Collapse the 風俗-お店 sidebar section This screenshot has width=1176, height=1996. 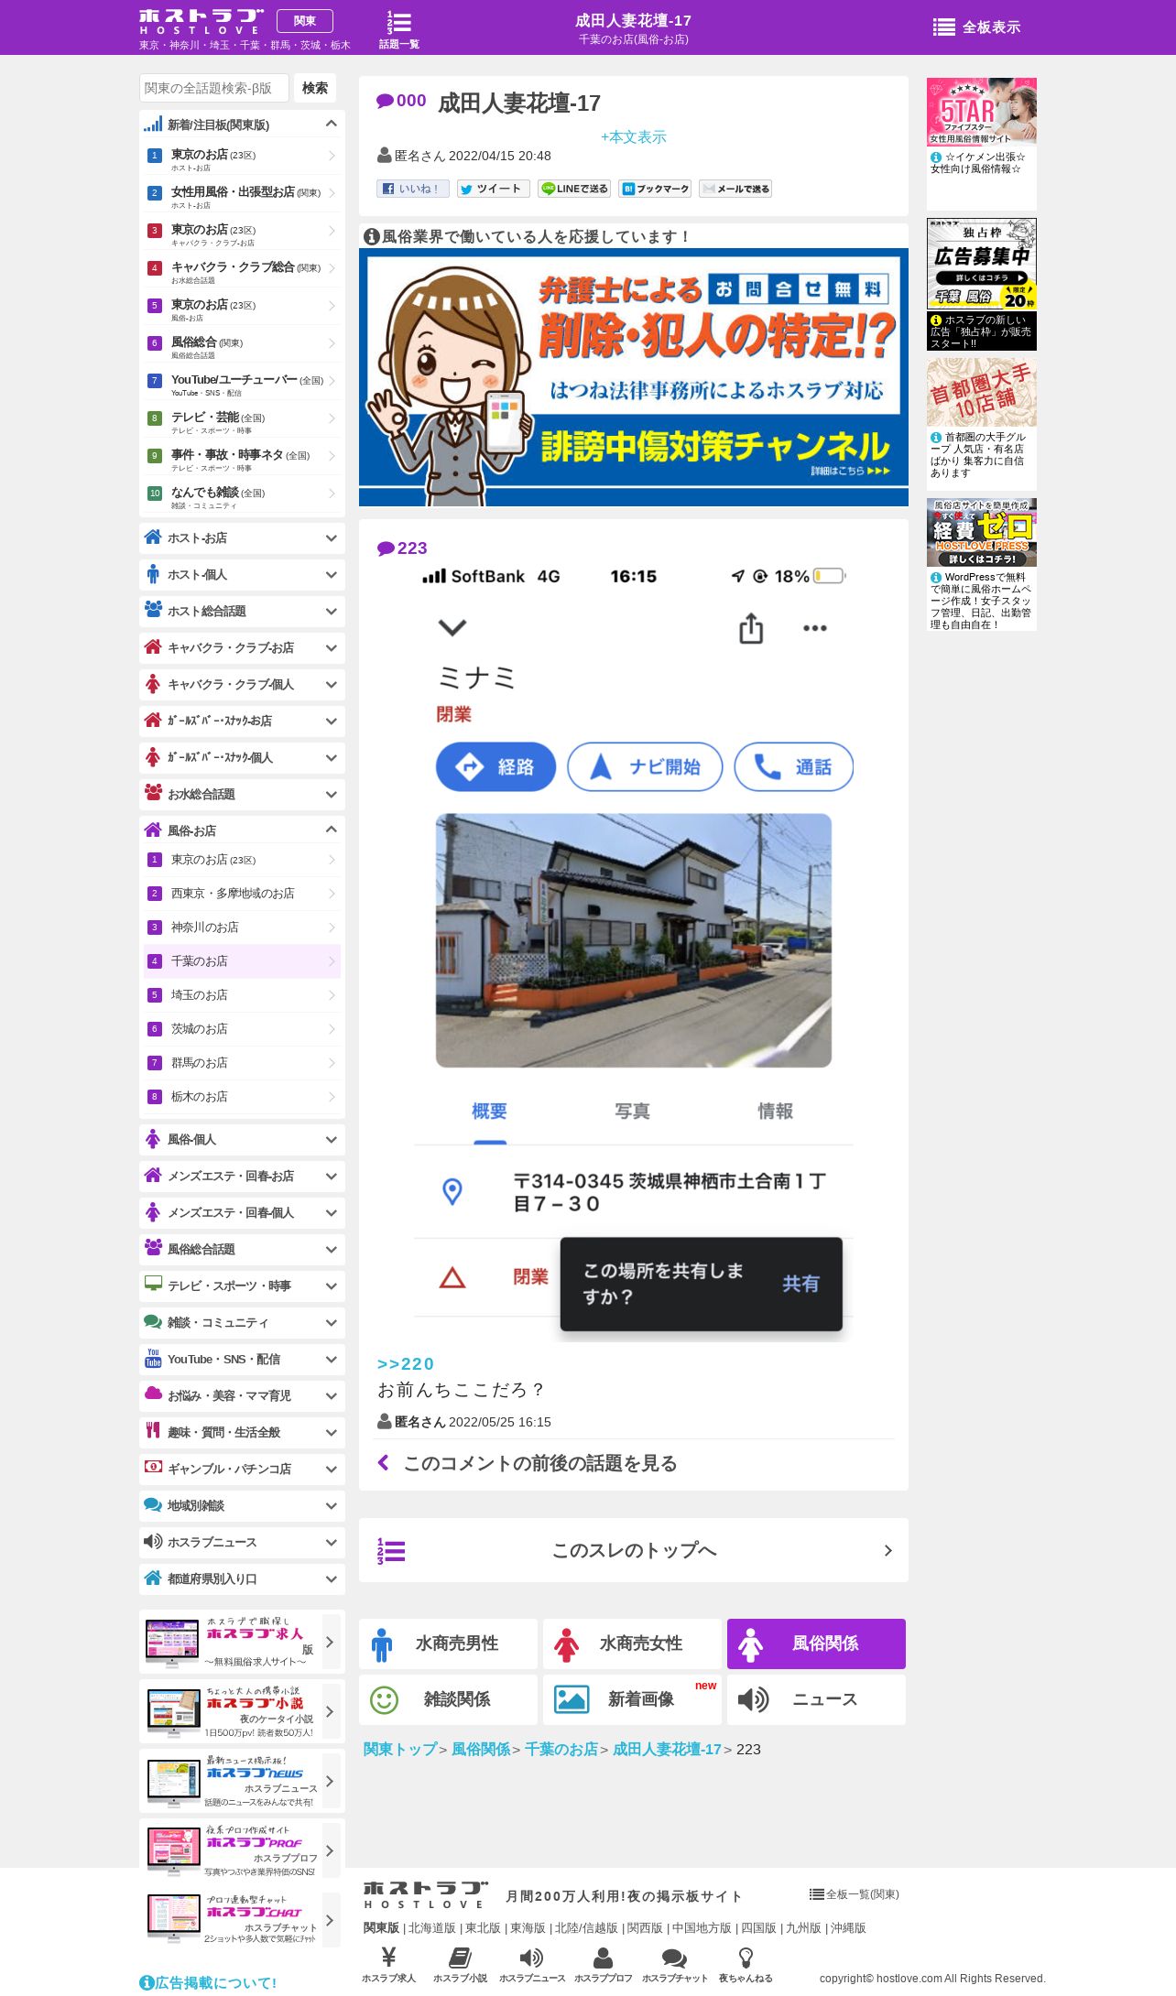point(242,830)
